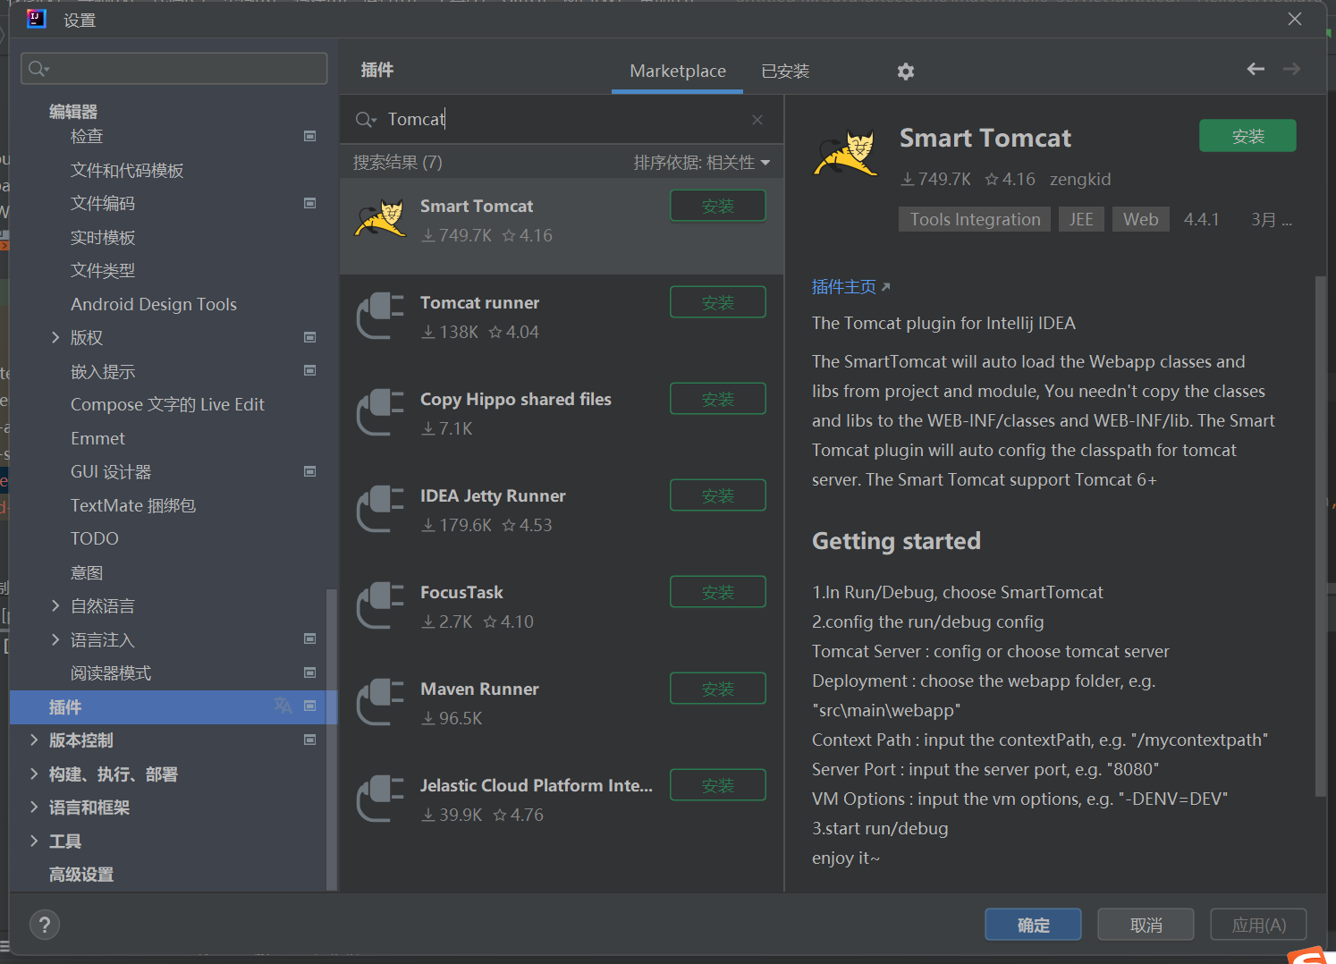The image size is (1336, 964).
Task: Click the project-level icon beside 检查
Action: point(310,136)
